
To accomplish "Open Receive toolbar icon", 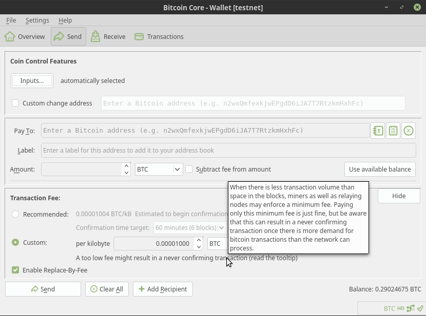I will (x=95, y=37).
